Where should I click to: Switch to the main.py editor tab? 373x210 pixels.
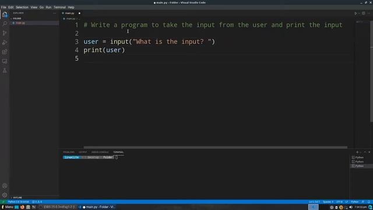[69, 13]
